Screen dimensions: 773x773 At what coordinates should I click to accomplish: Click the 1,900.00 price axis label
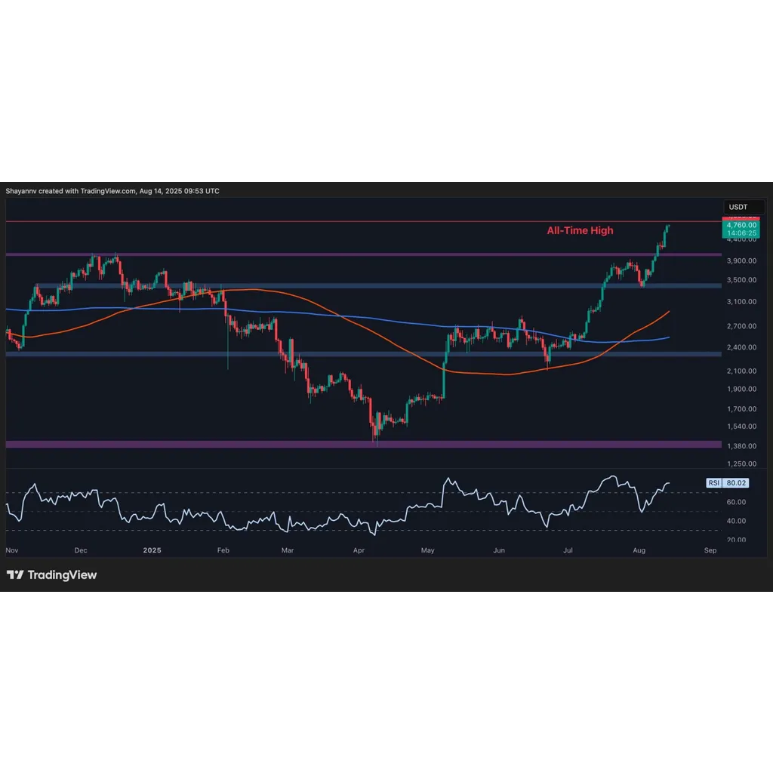[x=741, y=389]
